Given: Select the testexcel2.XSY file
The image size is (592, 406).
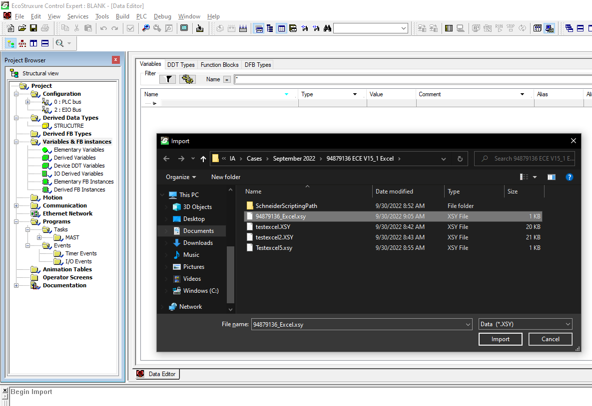Looking at the screenshot, I should pos(393,237).
